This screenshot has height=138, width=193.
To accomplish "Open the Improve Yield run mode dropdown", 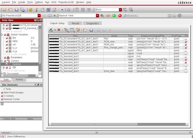I will [x=97, y=16].
